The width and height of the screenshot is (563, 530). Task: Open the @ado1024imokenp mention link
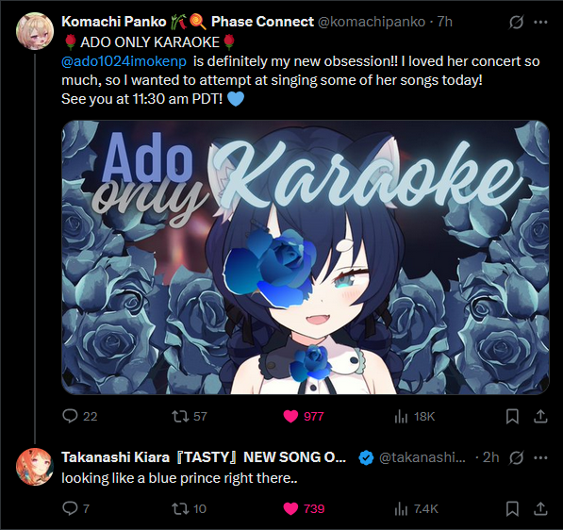point(124,61)
